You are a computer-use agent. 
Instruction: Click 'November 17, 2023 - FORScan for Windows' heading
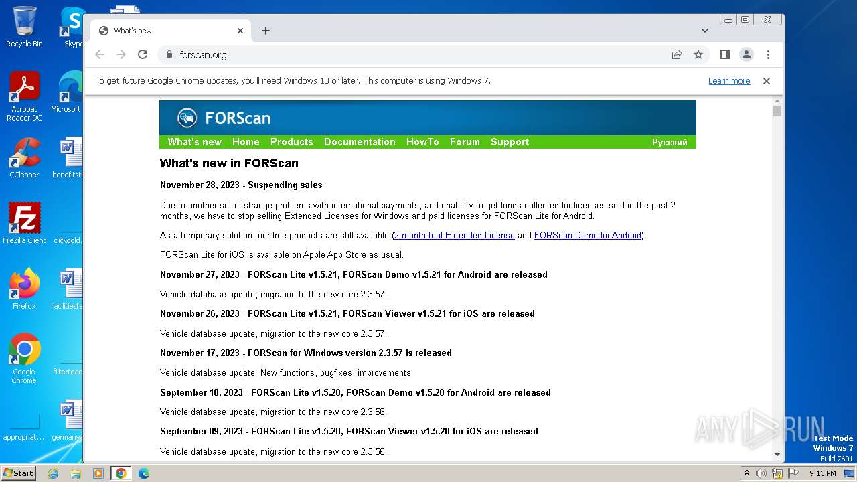(306, 353)
